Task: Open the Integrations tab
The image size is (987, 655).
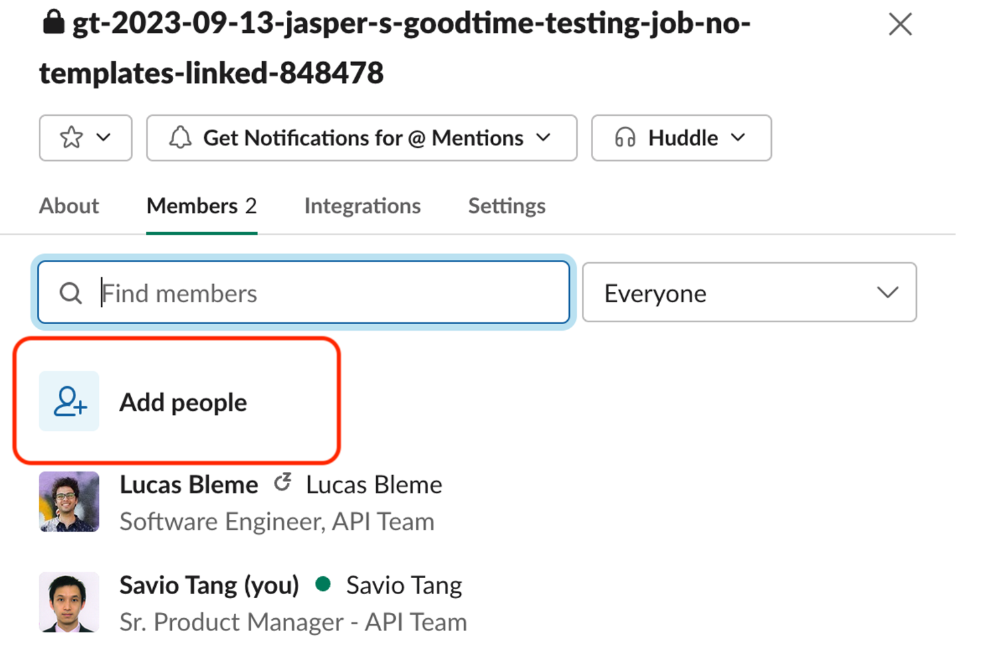Action: (362, 206)
